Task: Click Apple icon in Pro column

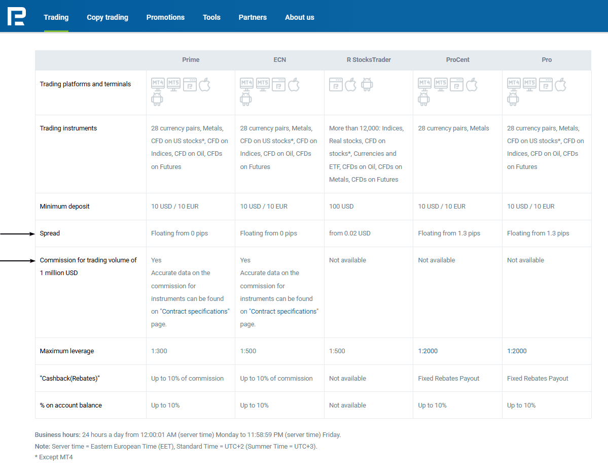Action: click(561, 84)
